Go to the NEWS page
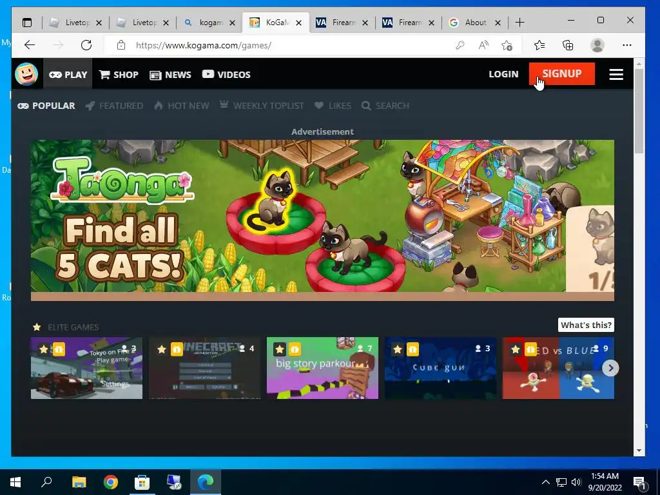Image resolution: width=660 pixels, height=495 pixels. (170, 75)
